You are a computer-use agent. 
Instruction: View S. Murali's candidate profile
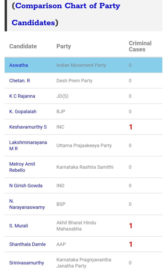pyautogui.click(x=18, y=226)
